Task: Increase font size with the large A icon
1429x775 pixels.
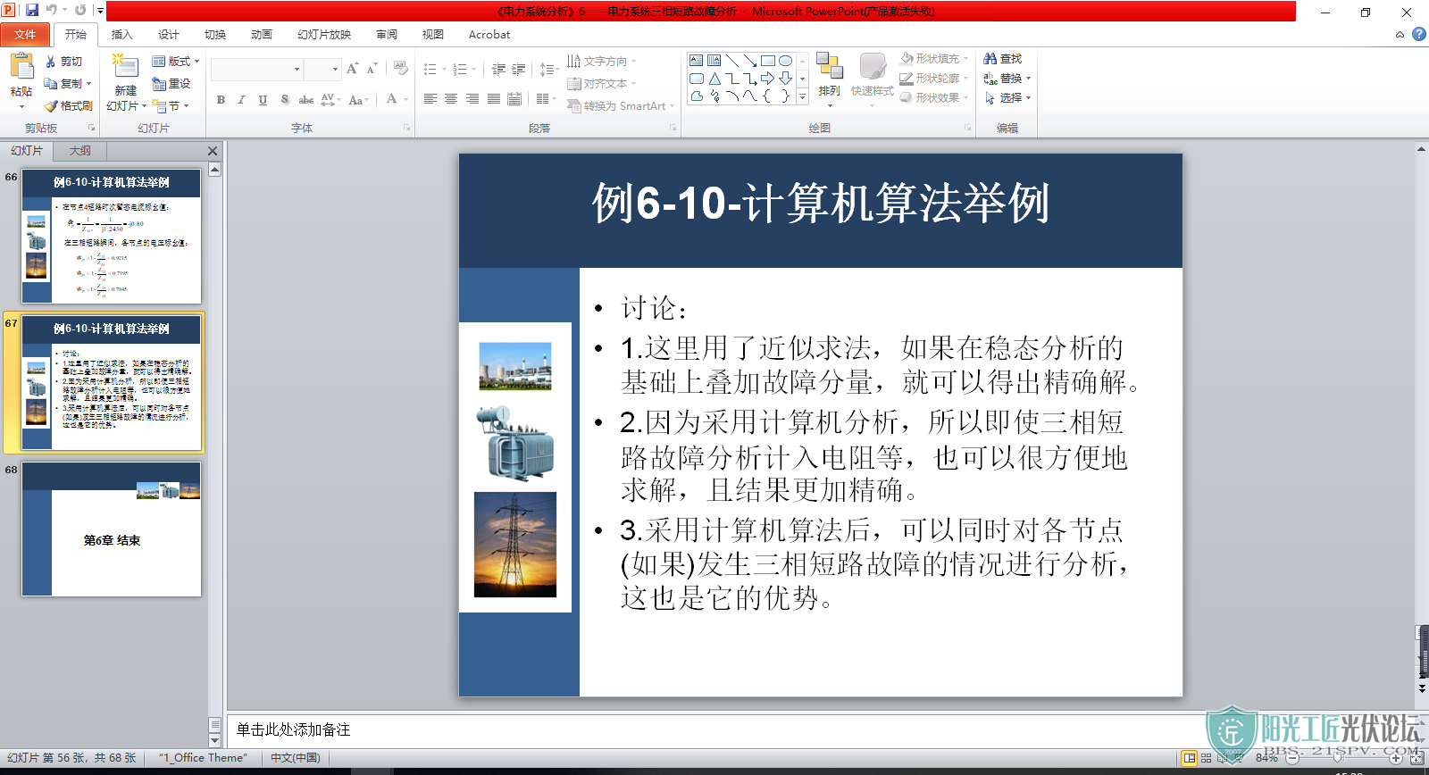Action: coord(352,69)
